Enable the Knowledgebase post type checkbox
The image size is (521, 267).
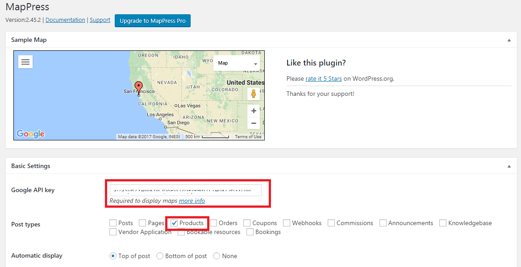[x=443, y=223]
